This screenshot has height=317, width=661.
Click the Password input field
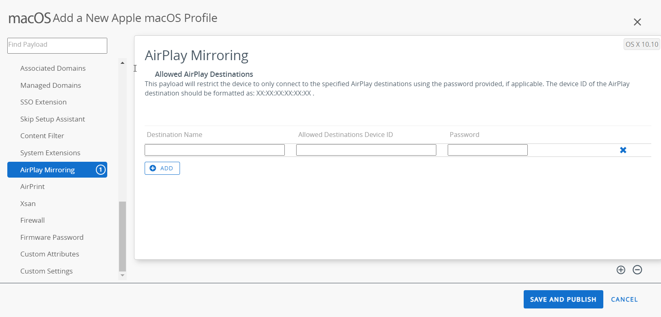[488, 150]
